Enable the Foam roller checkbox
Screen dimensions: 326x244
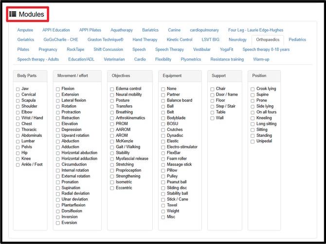tap(163, 159)
